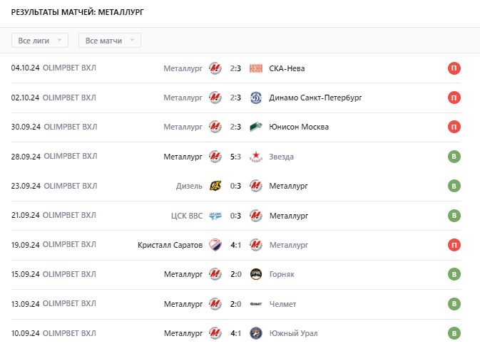Click the red П badge for 19.09.24 match
The image size is (480, 346).
click(454, 245)
